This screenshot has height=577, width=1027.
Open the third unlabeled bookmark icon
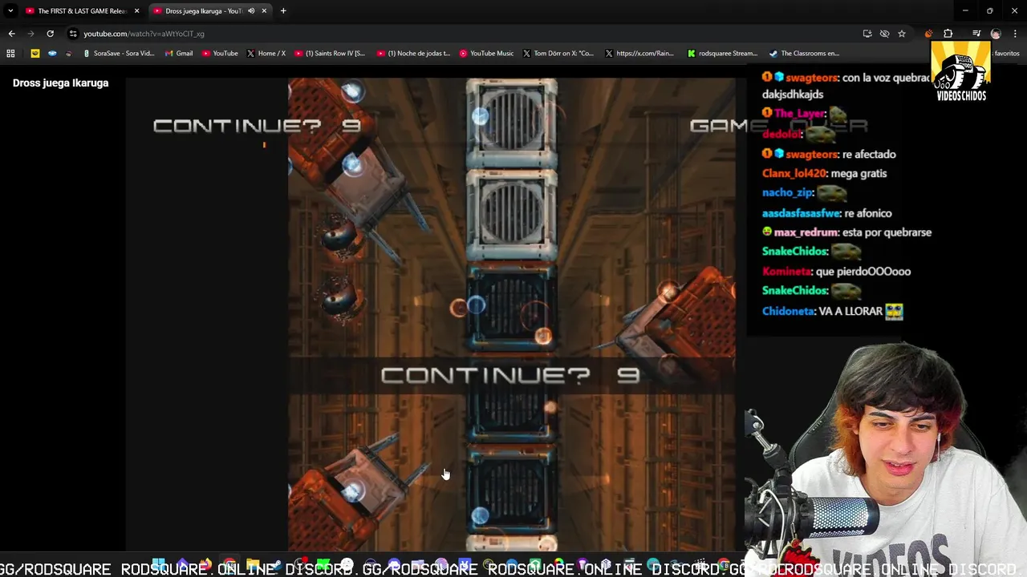(x=68, y=54)
